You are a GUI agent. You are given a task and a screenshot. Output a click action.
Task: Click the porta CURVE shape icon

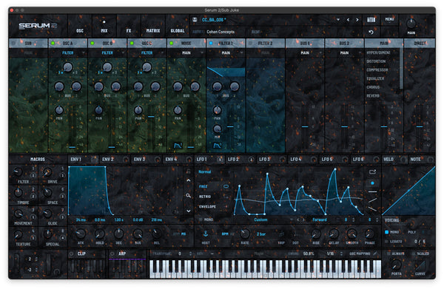coord(420,266)
